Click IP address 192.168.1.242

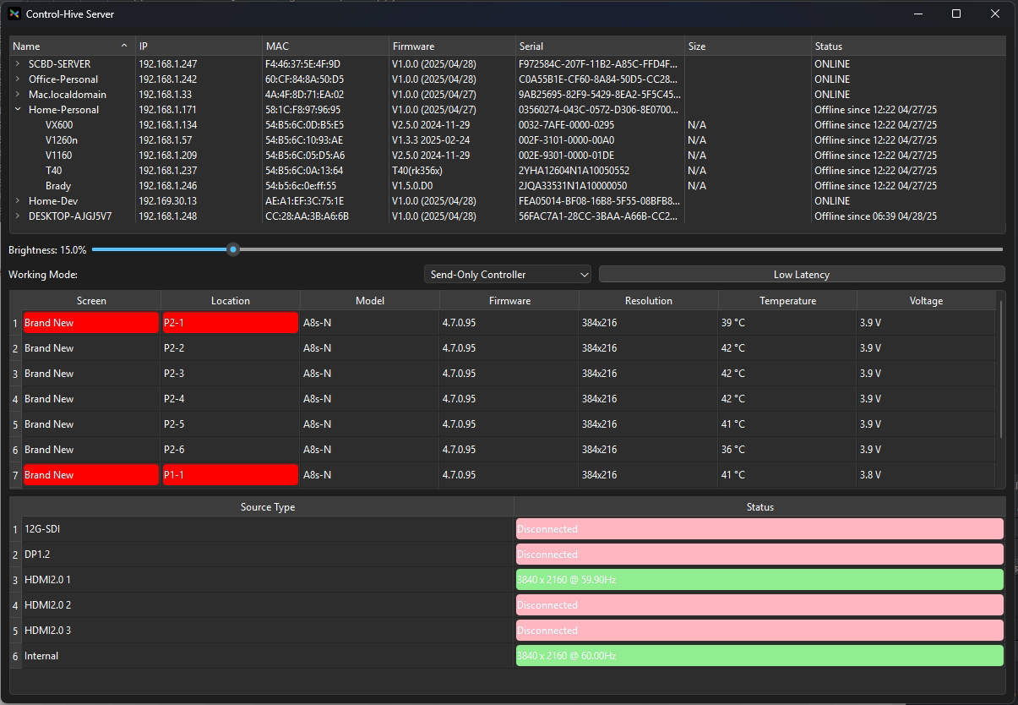pyautogui.click(x=167, y=79)
